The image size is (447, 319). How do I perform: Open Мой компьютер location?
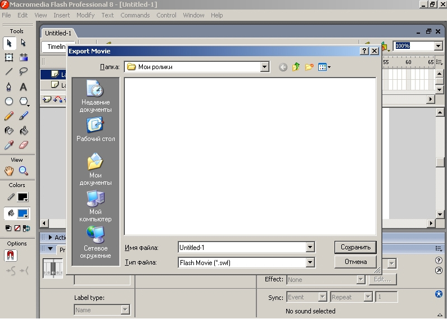(x=96, y=206)
